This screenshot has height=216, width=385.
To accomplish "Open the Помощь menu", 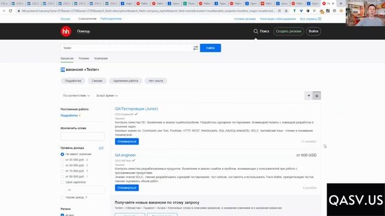I will coord(84,31).
